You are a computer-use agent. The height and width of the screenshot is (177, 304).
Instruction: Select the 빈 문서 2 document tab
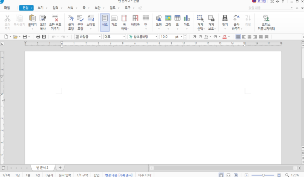tap(42, 167)
